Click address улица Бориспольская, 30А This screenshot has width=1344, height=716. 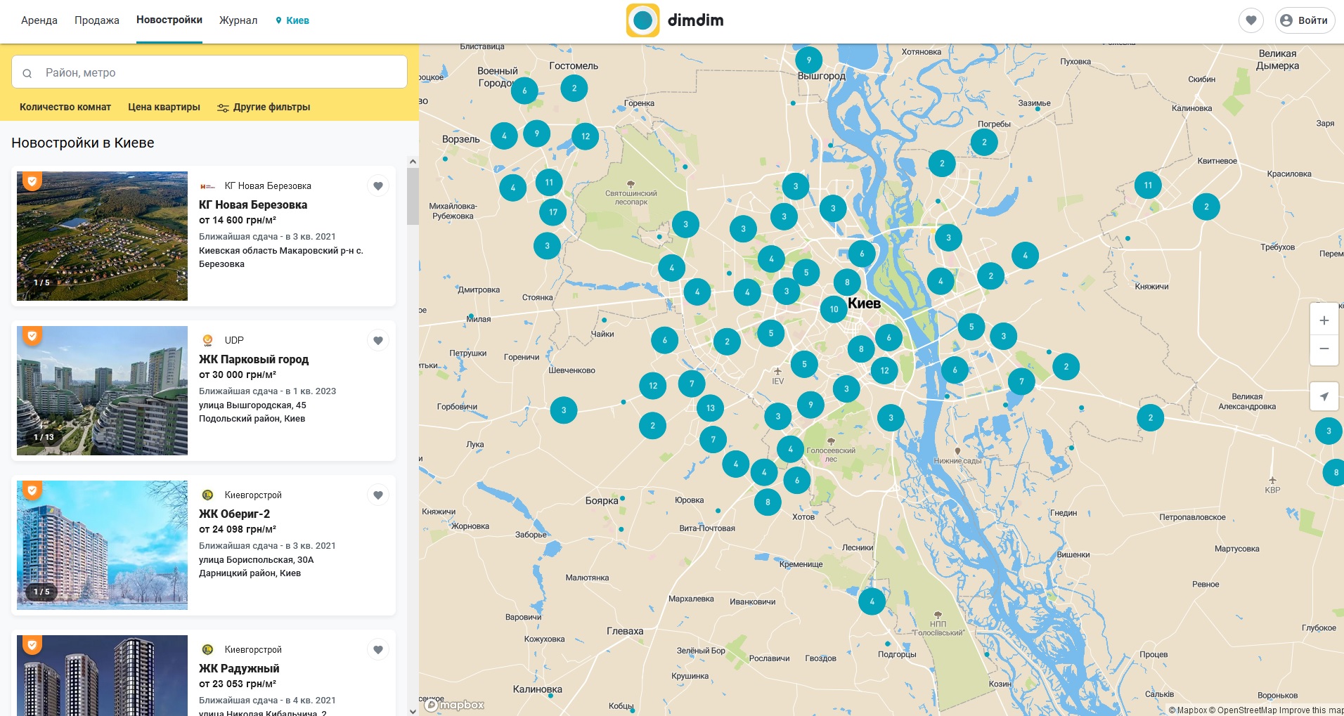(x=256, y=559)
